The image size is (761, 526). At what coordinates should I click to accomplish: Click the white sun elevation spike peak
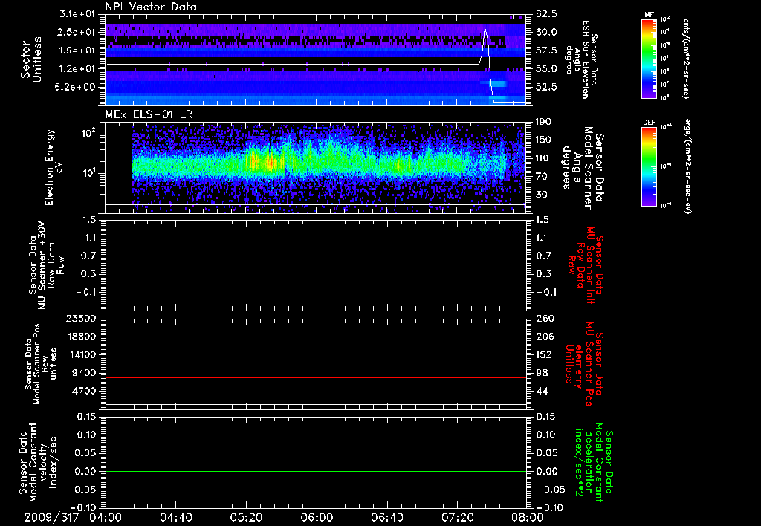[485, 29]
